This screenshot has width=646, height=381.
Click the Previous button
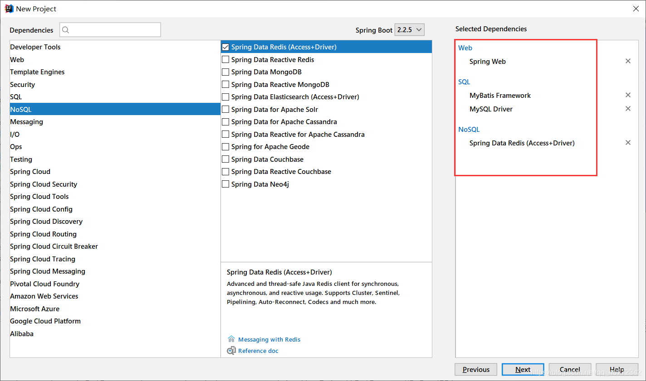[x=476, y=370]
